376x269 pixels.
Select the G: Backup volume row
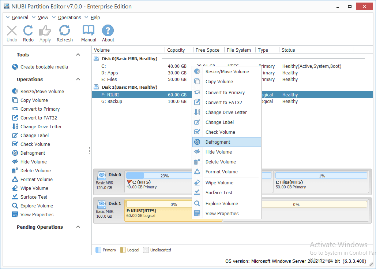pos(232,102)
